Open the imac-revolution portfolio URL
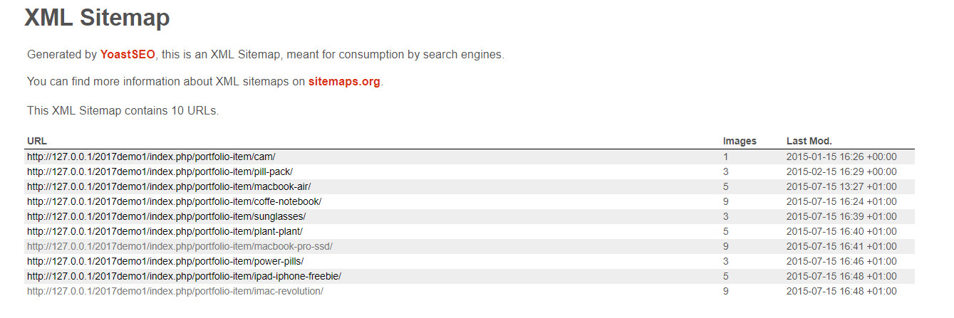Image resolution: width=954 pixels, height=318 pixels. coord(175,291)
